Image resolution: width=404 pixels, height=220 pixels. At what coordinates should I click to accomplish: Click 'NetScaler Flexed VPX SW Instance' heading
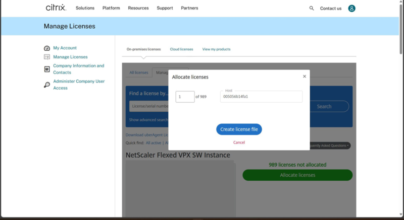click(178, 155)
